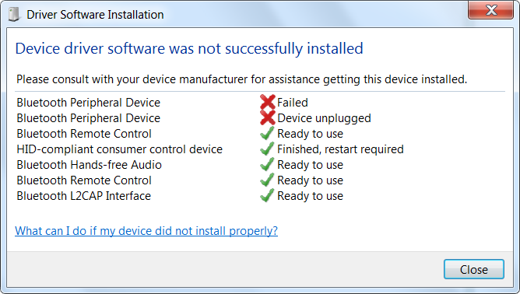Click green checkmark for Bluetooth Hands-free Audio
This screenshot has width=520, height=294.
point(267,164)
